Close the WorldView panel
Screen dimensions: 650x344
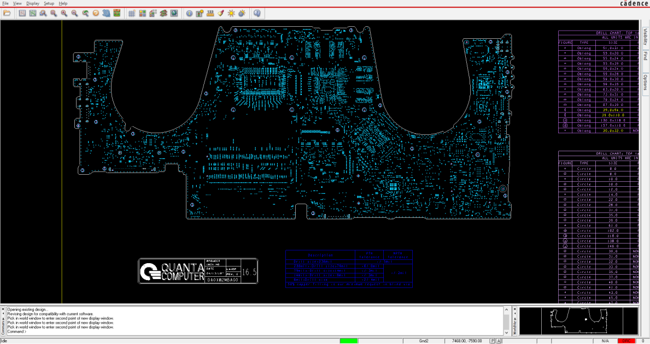515,309
